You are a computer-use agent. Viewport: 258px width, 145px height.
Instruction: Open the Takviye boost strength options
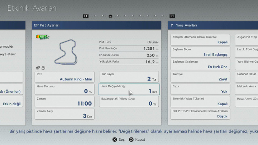(200, 77)
